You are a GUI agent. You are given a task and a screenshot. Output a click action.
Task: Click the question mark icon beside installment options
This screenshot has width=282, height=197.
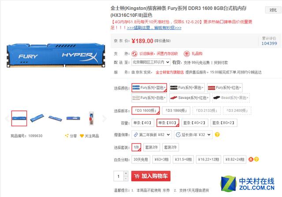(x=256, y=159)
